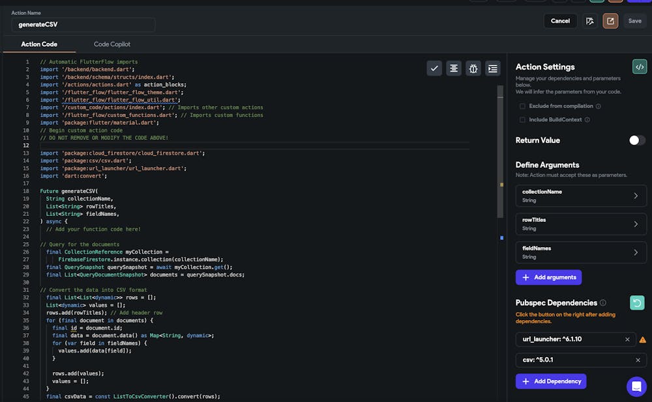The width and height of the screenshot is (652, 402).
Task: Open the rowTitles argument details
Action: (580, 224)
